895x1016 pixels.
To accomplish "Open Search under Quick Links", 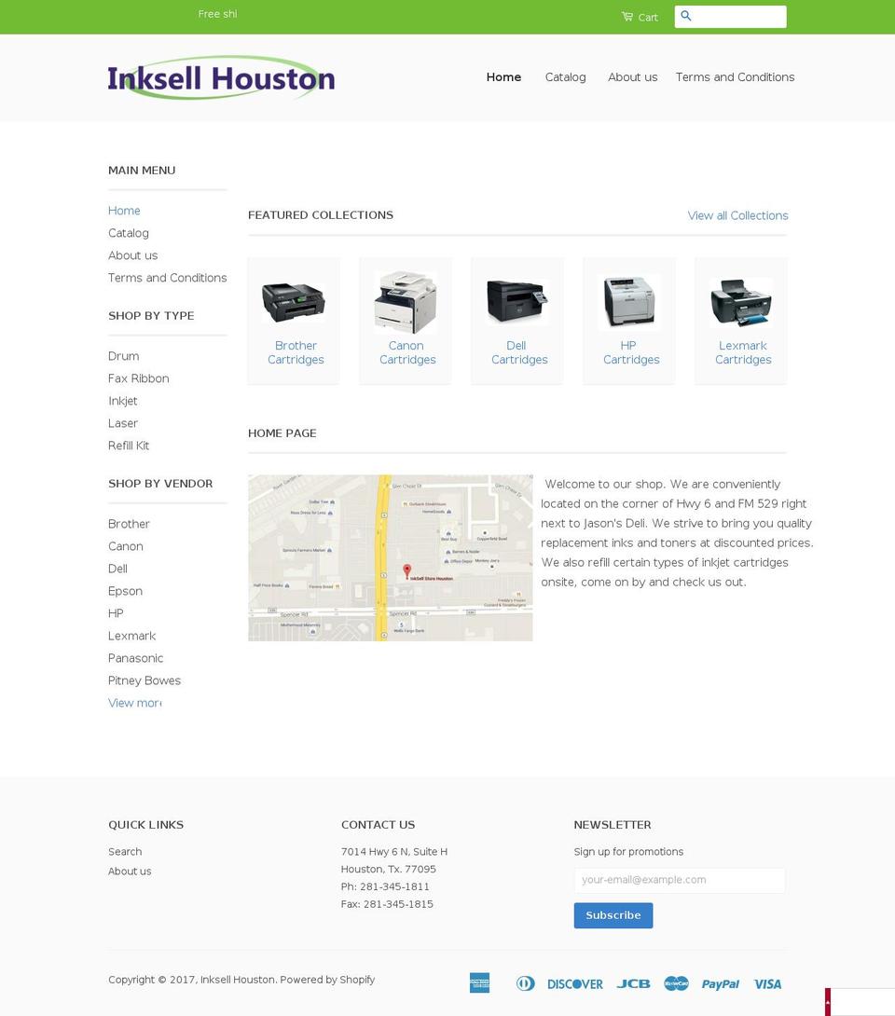I will point(125,851).
